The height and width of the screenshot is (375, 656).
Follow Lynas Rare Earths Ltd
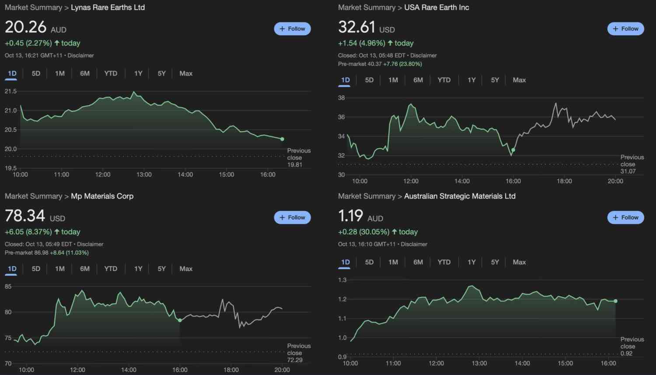(292, 28)
